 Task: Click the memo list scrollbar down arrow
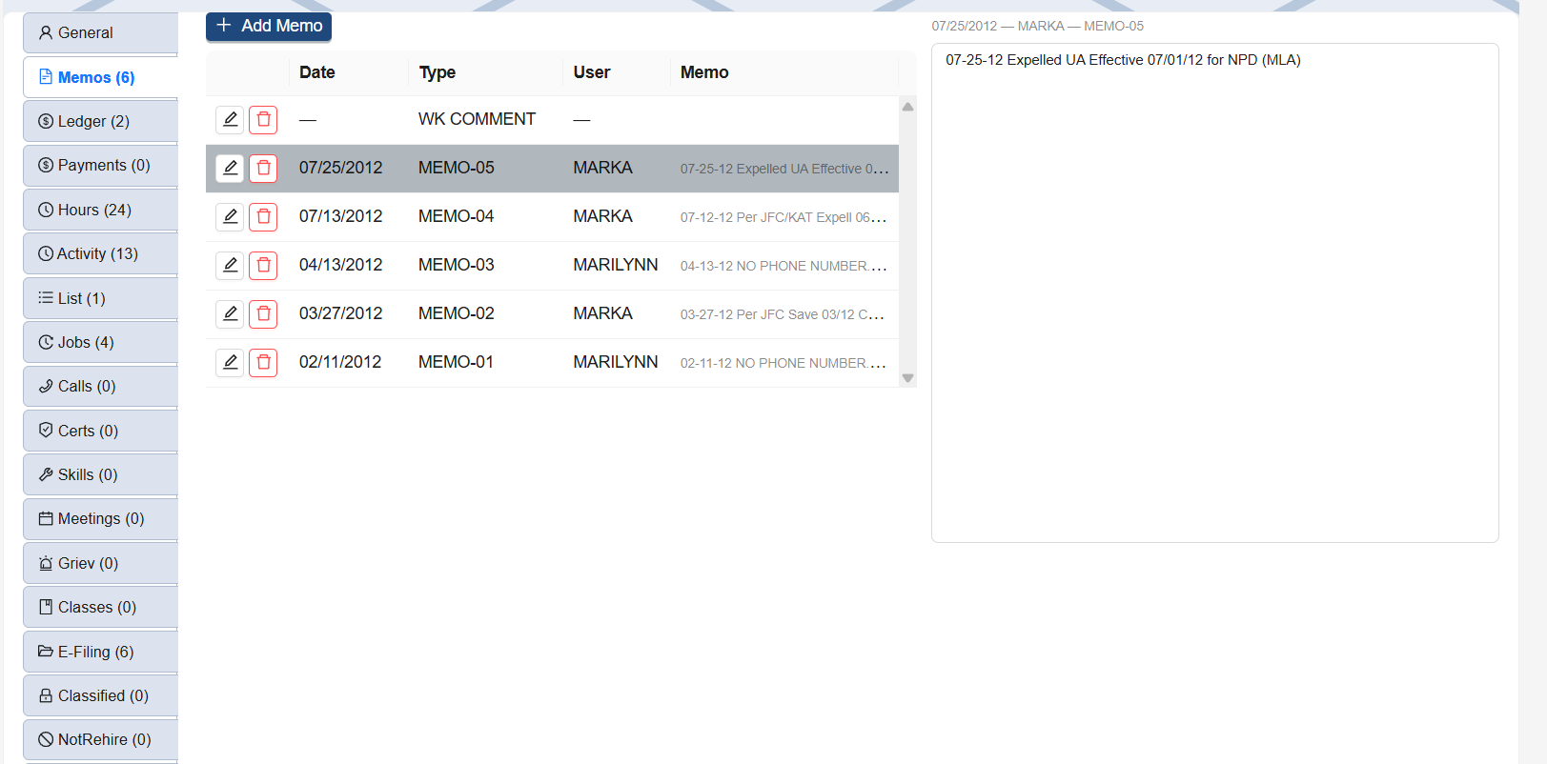tap(907, 378)
